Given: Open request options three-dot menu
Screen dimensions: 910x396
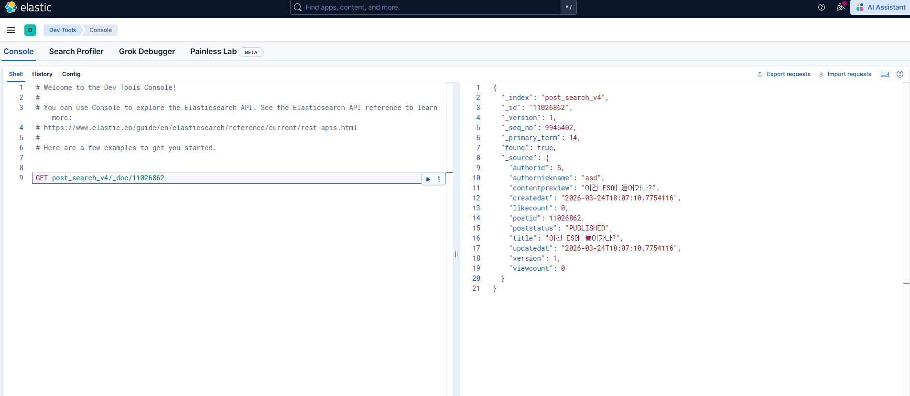Looking at the screenshot, I should tap(439, 179).
